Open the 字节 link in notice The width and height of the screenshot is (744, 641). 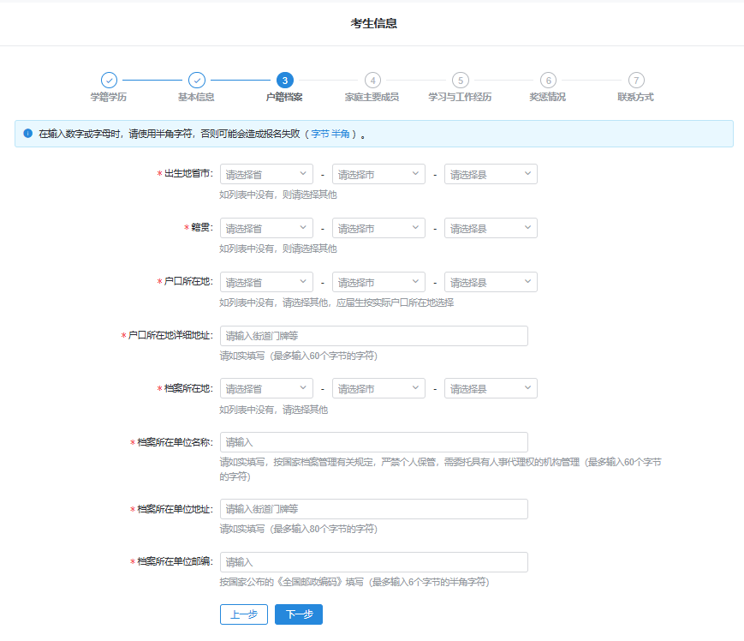(x=320, y=134)
